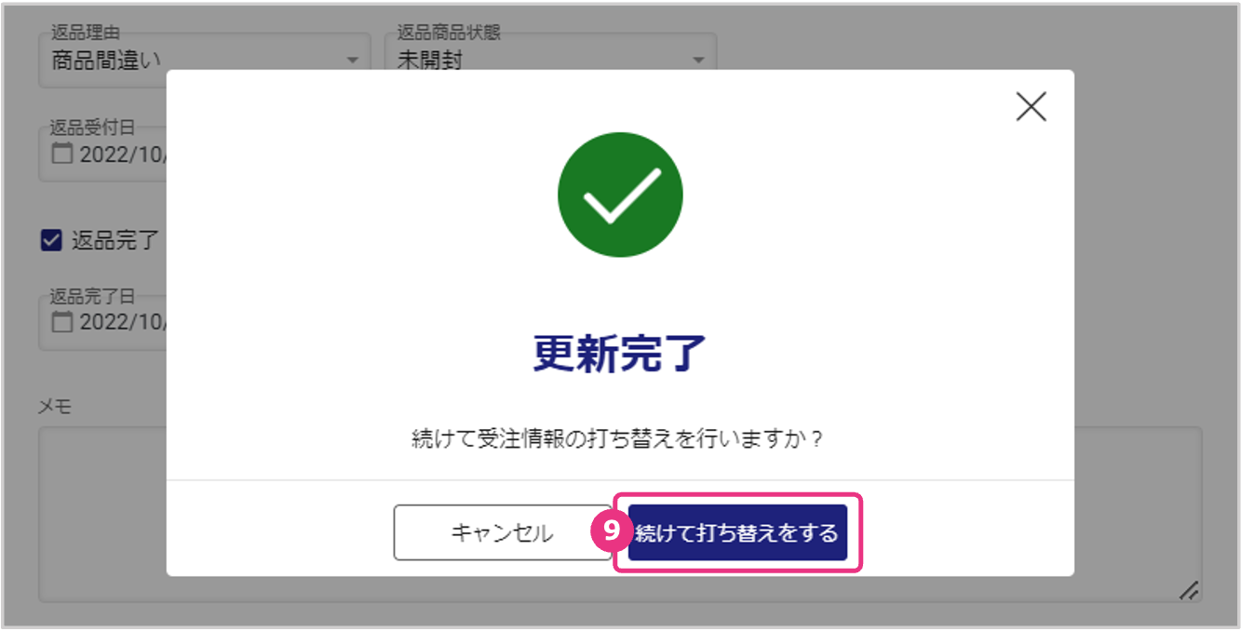
Task: Expand the 返品商品状態 dropdown arrow
Action: tap(698, 61)
